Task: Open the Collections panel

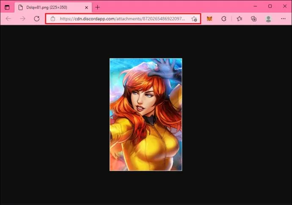Action: [x=253, y=19]
